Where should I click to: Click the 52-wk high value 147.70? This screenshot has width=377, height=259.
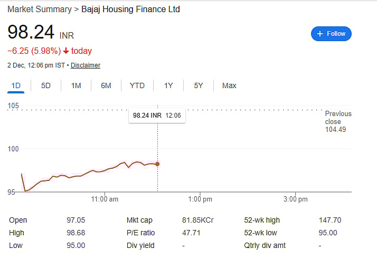click(x=329, y=220)
